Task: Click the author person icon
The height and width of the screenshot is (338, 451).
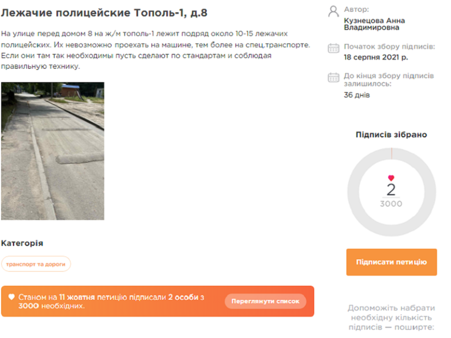Action: [x=334, y=12]
